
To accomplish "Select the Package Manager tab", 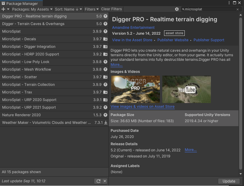I will click(x=21, y=3).
